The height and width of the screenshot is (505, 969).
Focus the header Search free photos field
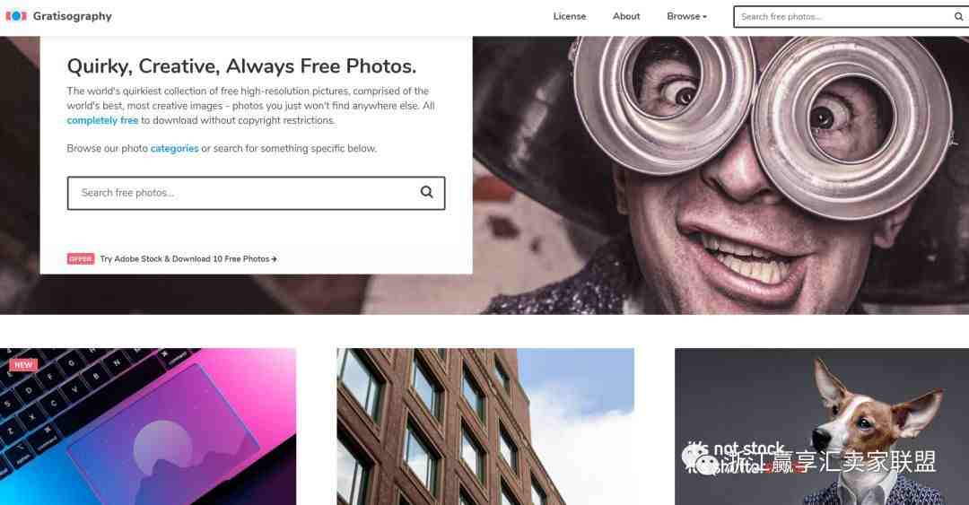(843, 17)
